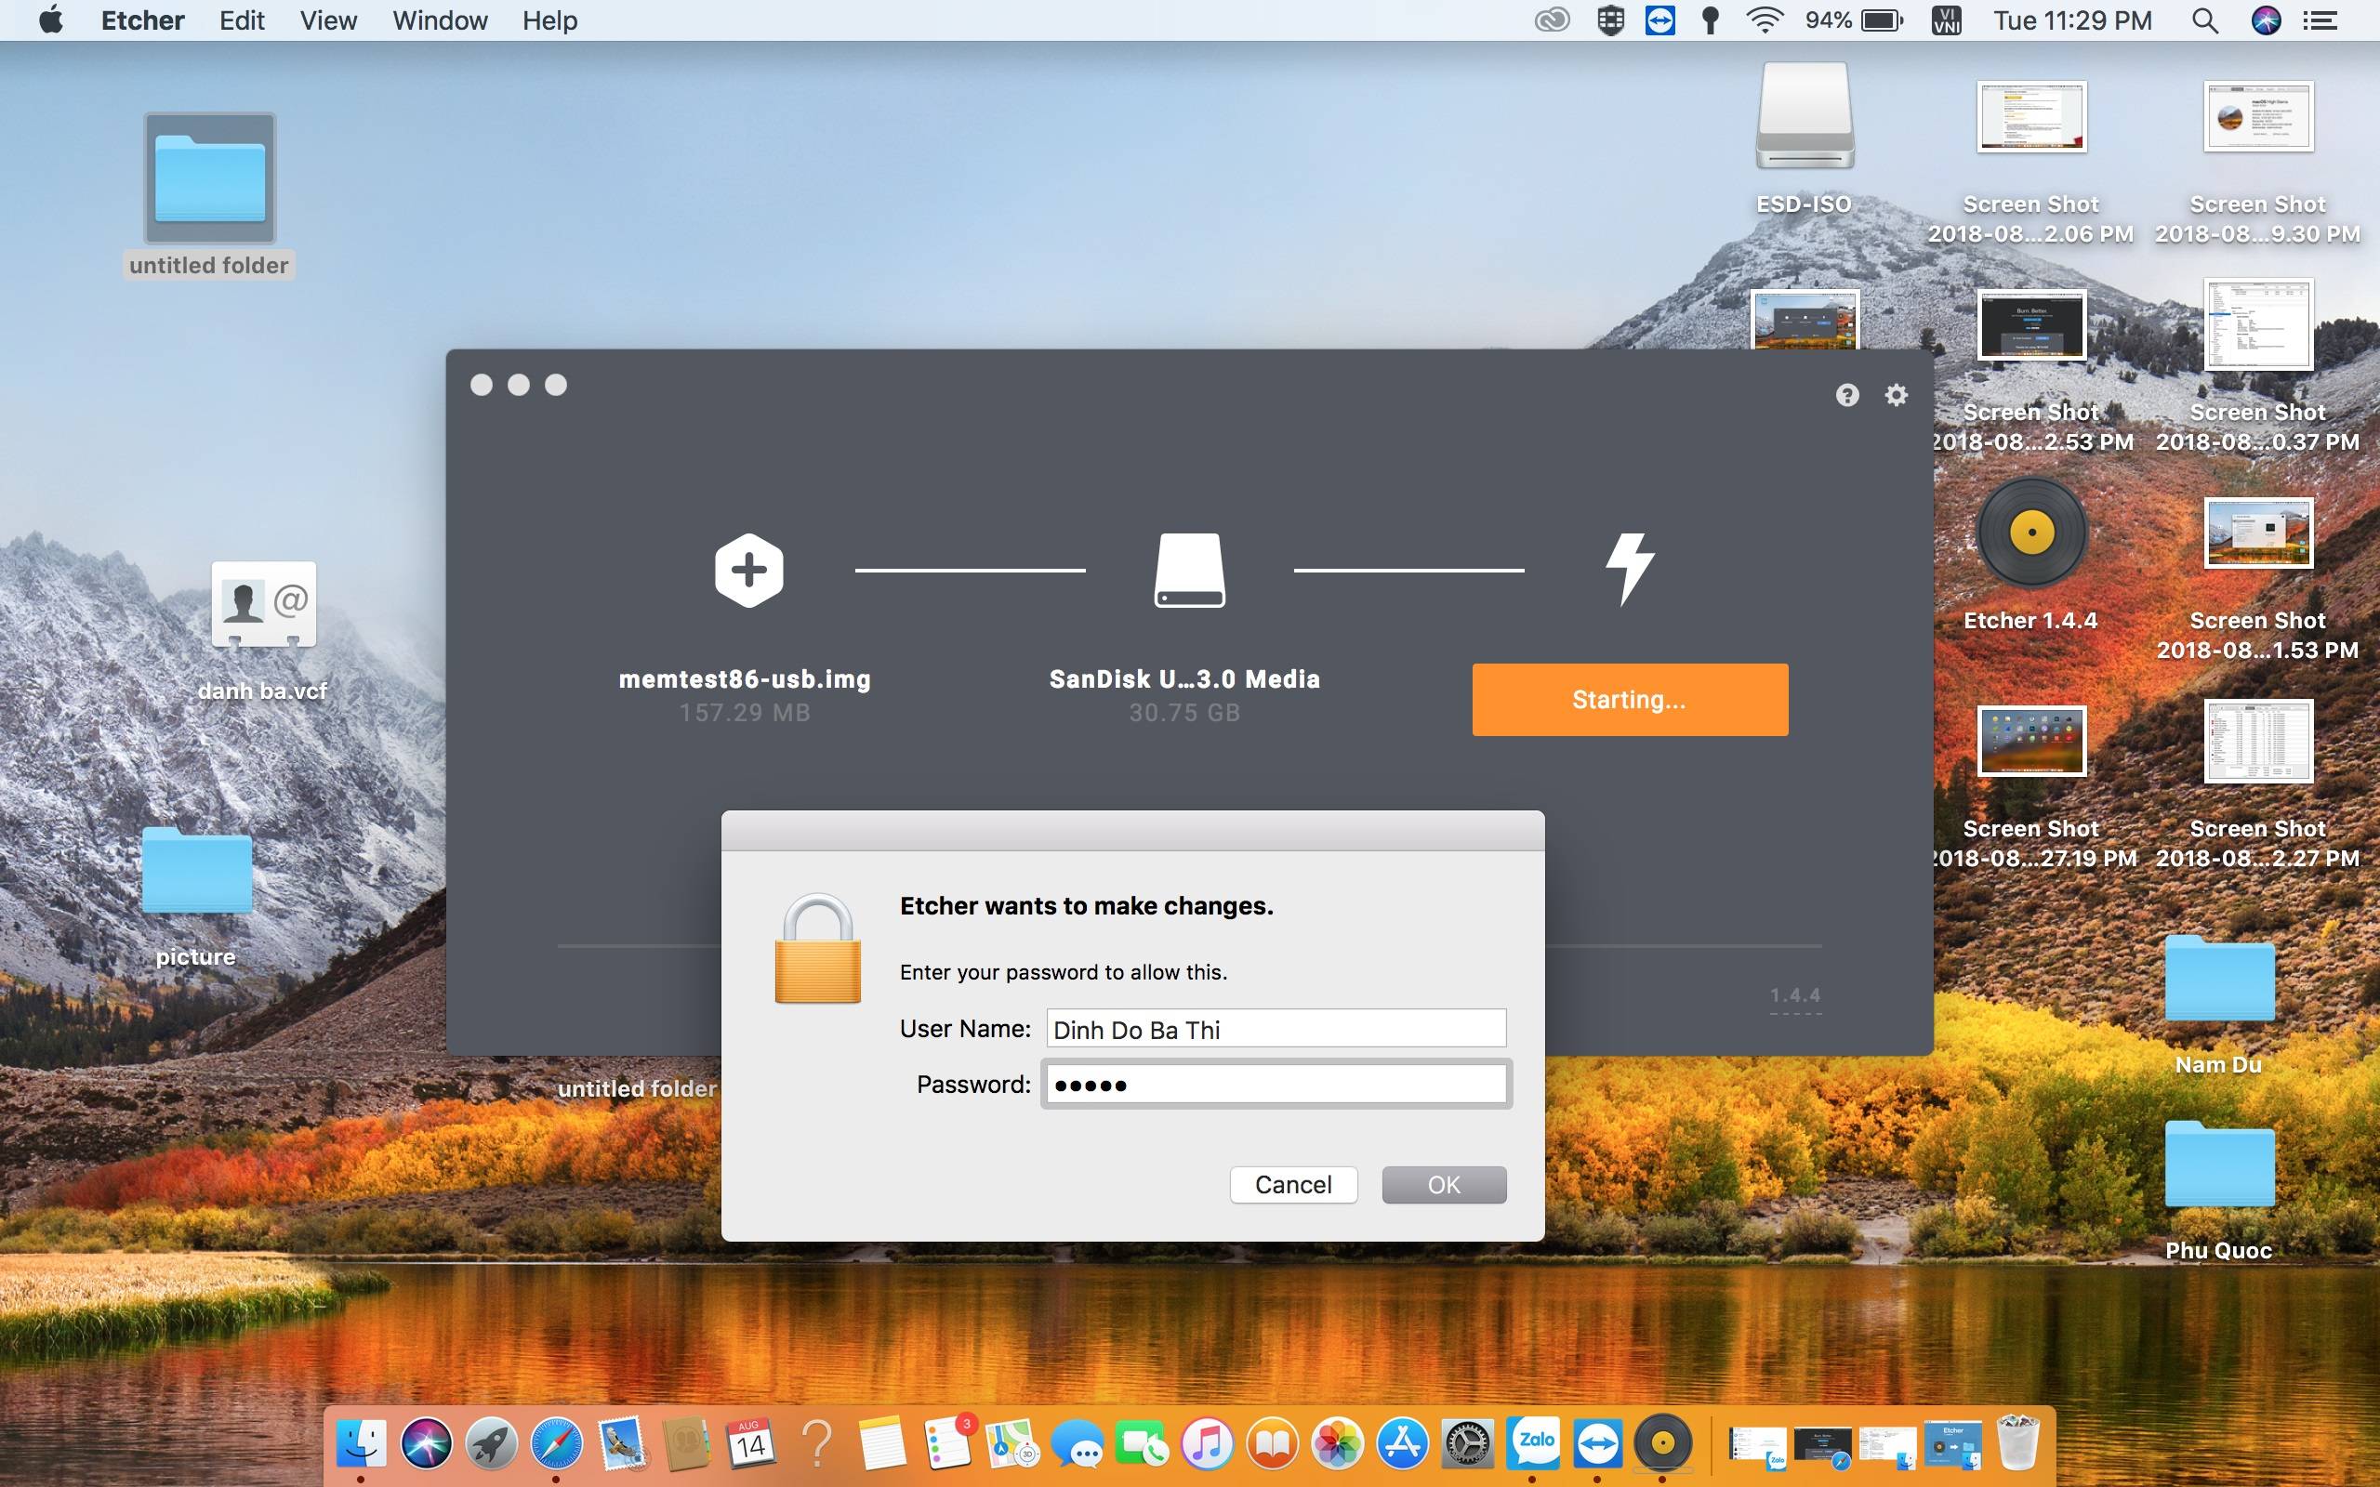Open the VI/VN input source menu
The image size is (2380, 1487).
pyautogui.click(x=1946, y=20)
